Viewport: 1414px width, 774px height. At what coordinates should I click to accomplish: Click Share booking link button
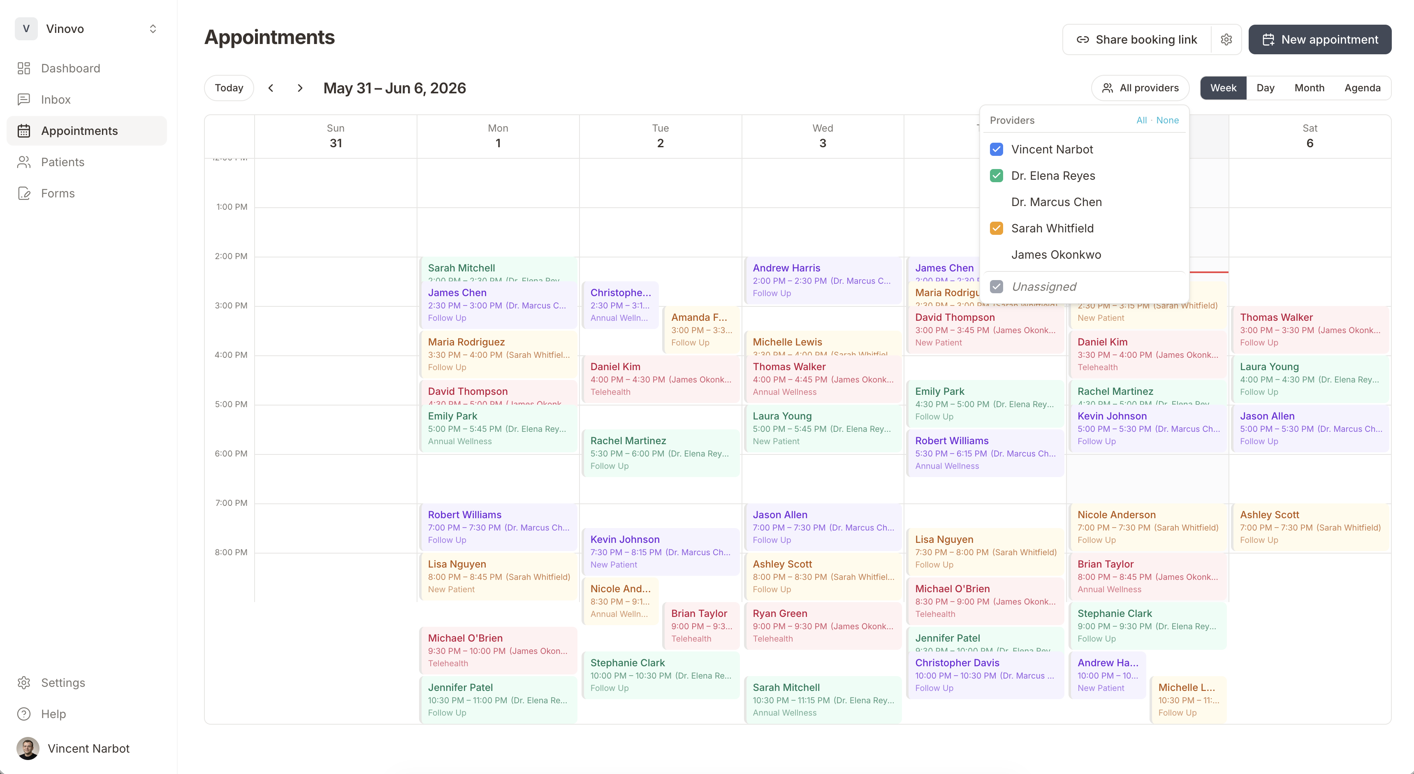click(x=1136, y=39)
